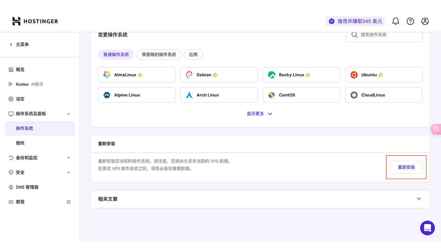Click the 推荐并赚取345 美元 referral link
The height and width of the screenshot is (252, 441).
tap(355, 21)
